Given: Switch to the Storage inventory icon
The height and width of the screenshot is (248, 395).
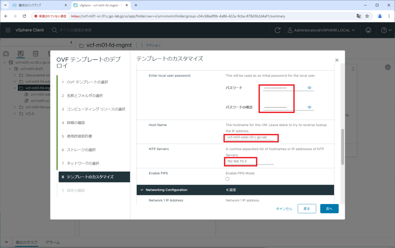Looking at the screenshot, I should point(36,54).
